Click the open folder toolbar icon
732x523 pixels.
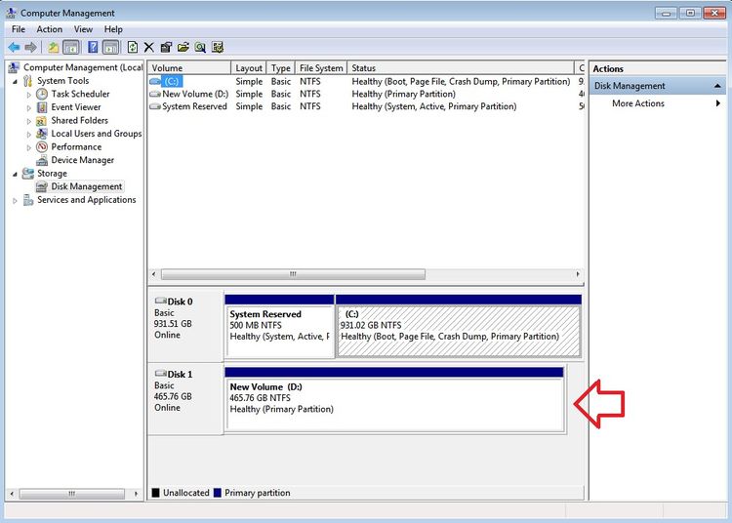click(x=183, y=47)
